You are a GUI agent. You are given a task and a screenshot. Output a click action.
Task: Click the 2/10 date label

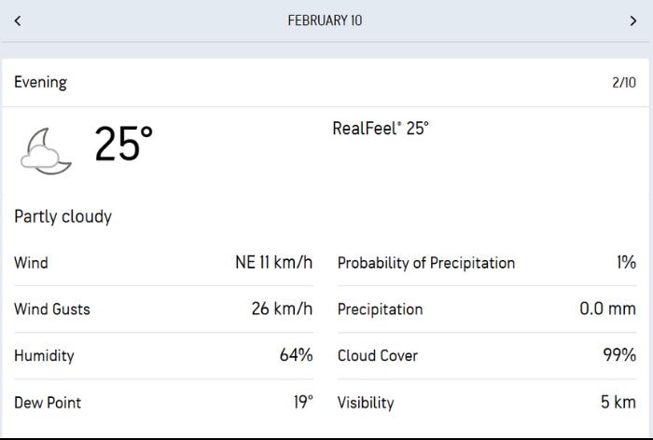click(x=623, y=82)
